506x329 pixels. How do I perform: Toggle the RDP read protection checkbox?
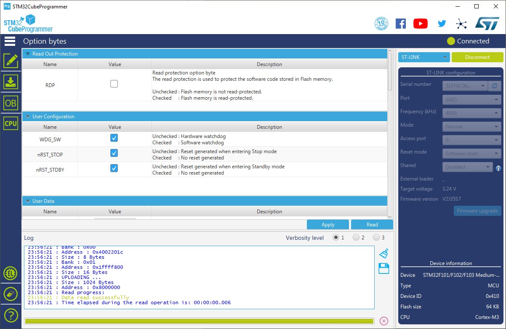pyautogui.click(x=114, y=84)
